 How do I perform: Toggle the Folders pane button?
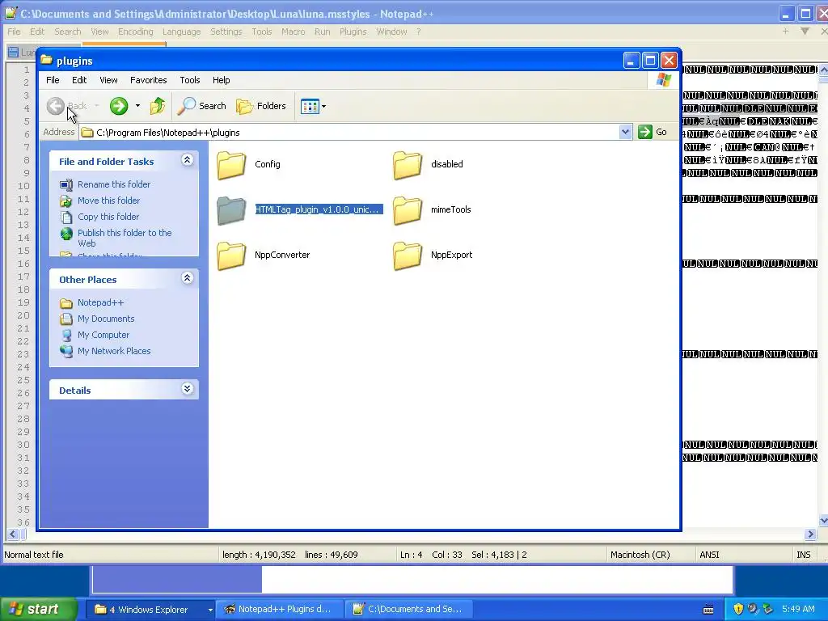point(261,106)
